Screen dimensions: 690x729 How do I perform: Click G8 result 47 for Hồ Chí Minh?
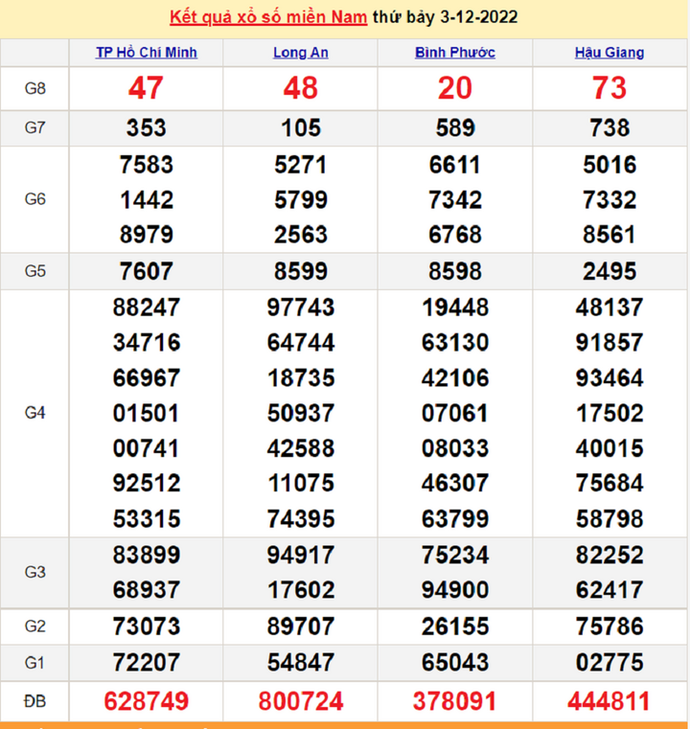146,88
